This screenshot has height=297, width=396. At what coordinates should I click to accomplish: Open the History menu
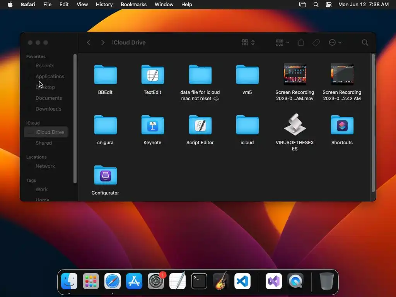104,5
